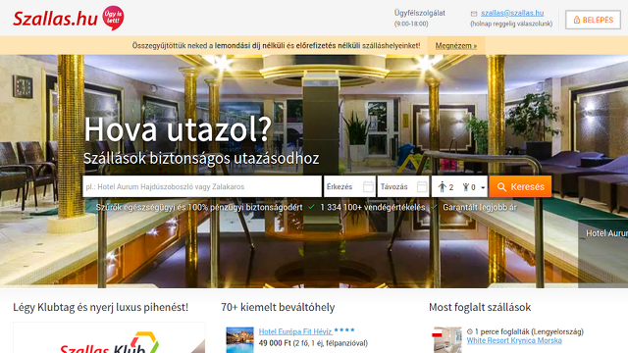This screenshot has height=353, width=628.
Task: Click the Szallas Klub promotional banner
Action: (109, 337)
